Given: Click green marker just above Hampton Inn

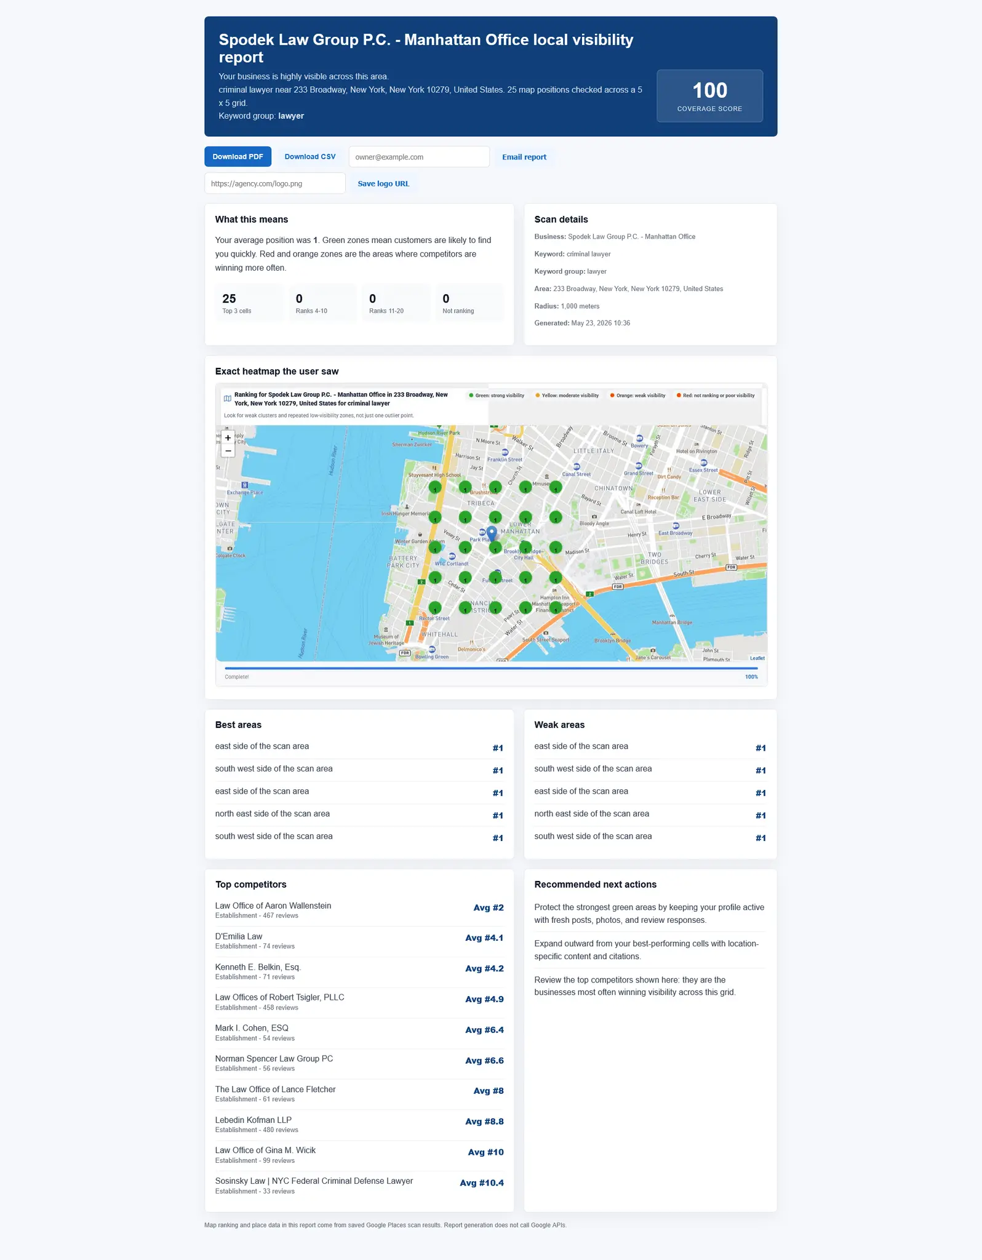Looking at the screenshot, I should (556, 578).
